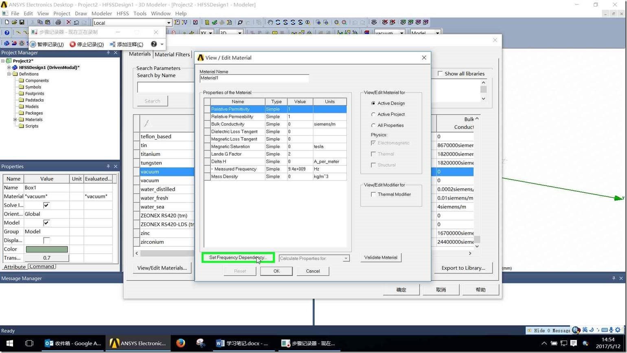Click the Validate Material button
This screenshot has height=353, width=627.
(x=381, y=257)
